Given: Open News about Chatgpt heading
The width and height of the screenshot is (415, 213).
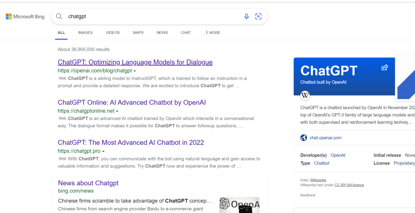Looking at the screenshot, I should [88, 183].
